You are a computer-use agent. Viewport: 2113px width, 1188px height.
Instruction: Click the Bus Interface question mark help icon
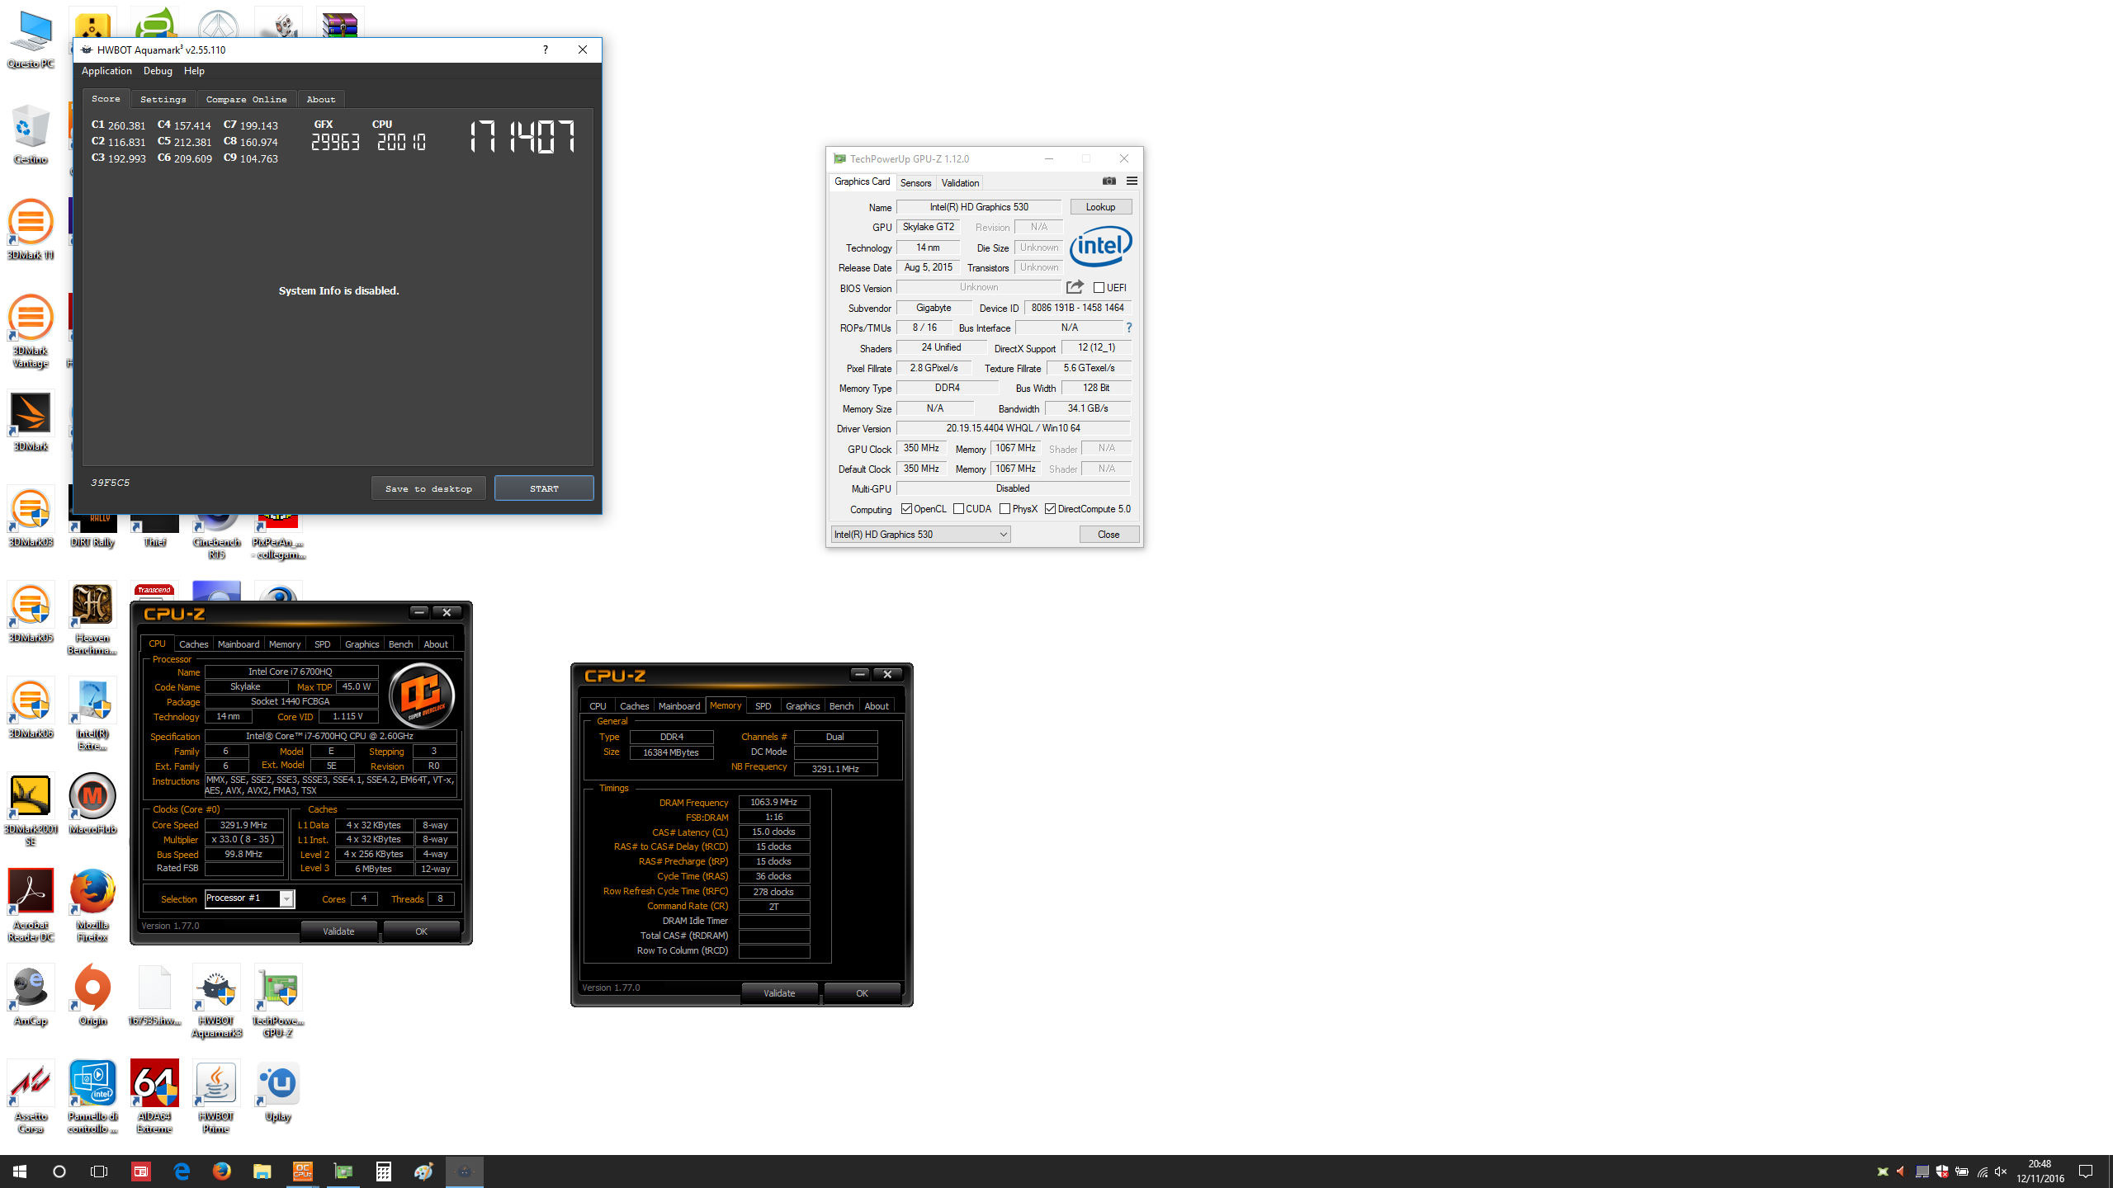(x=1128, y=328)
